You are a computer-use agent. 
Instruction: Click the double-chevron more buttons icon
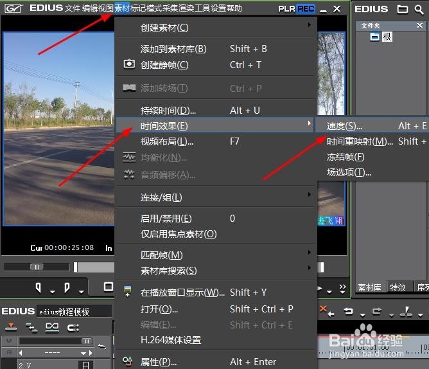(x=342, y=289)
